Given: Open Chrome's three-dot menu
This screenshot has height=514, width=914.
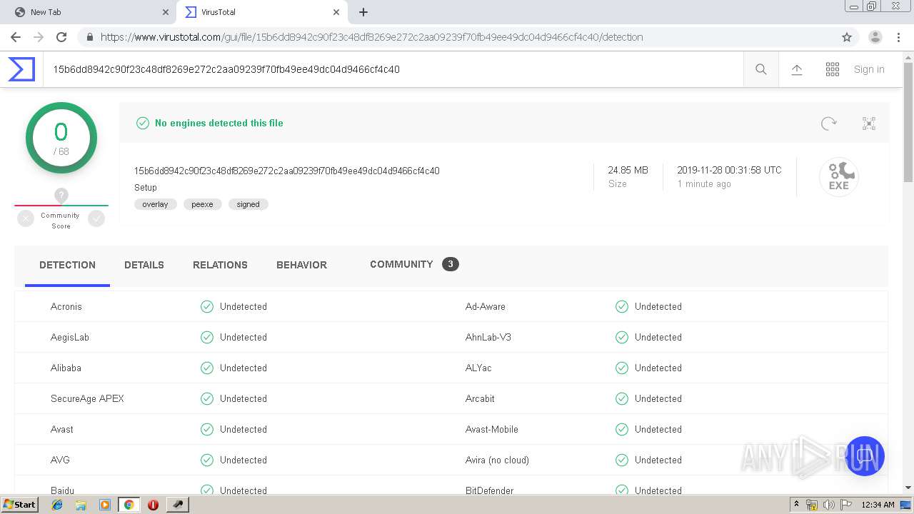Looking at the screenshot, I should tap(900, 37).
